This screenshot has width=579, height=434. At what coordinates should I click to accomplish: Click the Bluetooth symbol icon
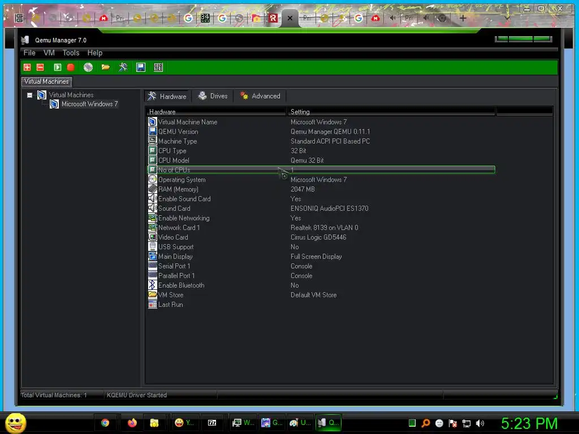[153, 285]
